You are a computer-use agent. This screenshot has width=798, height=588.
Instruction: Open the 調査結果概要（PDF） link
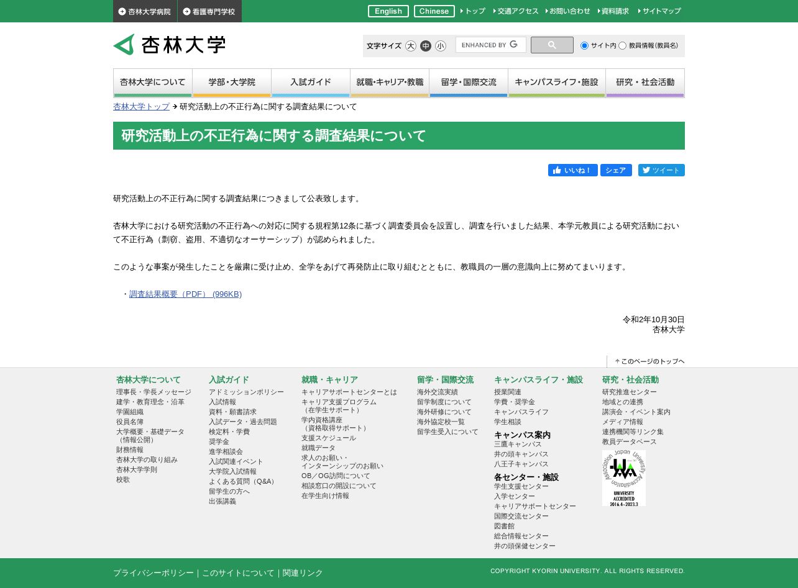[185, 294]
